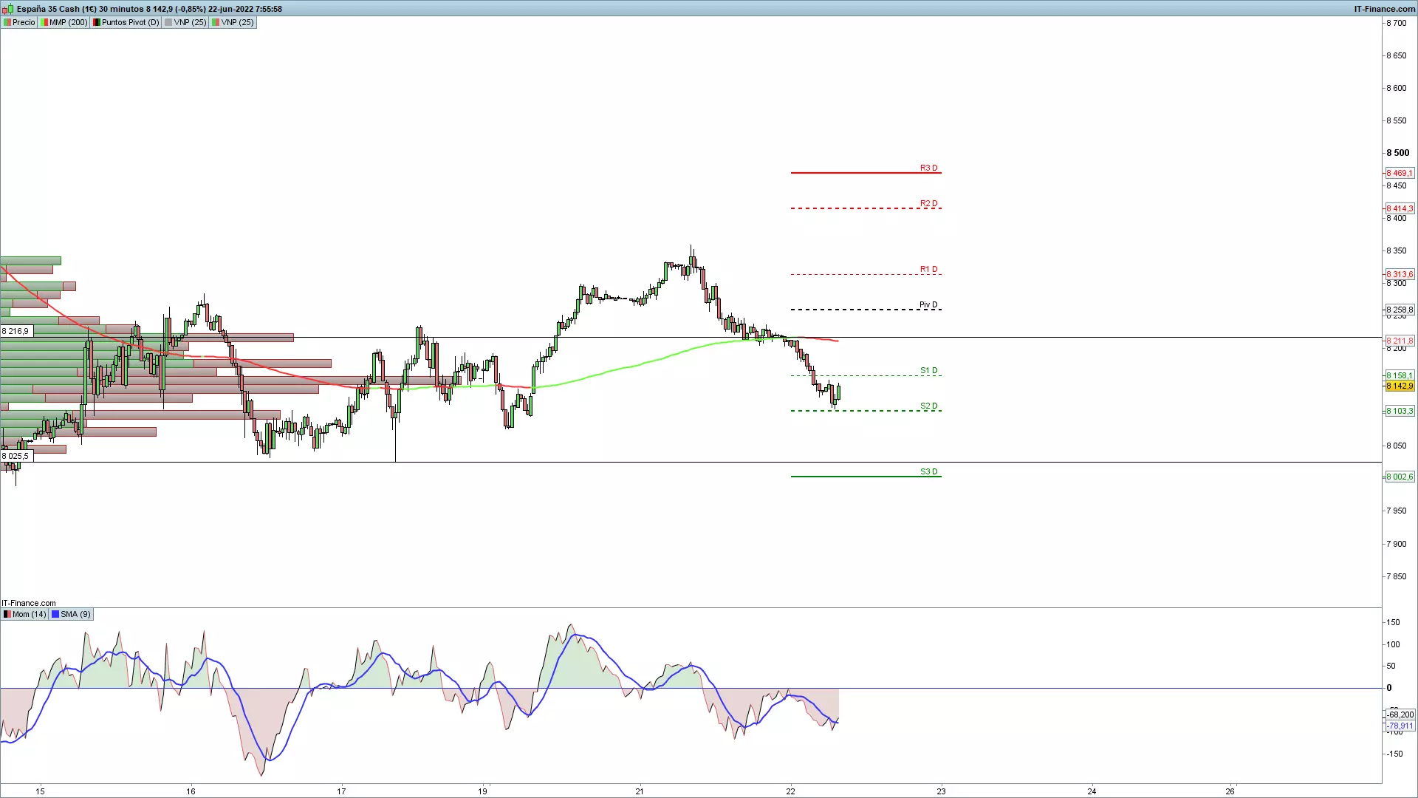Click the 8 050 price axis label

coord(1397,446)
